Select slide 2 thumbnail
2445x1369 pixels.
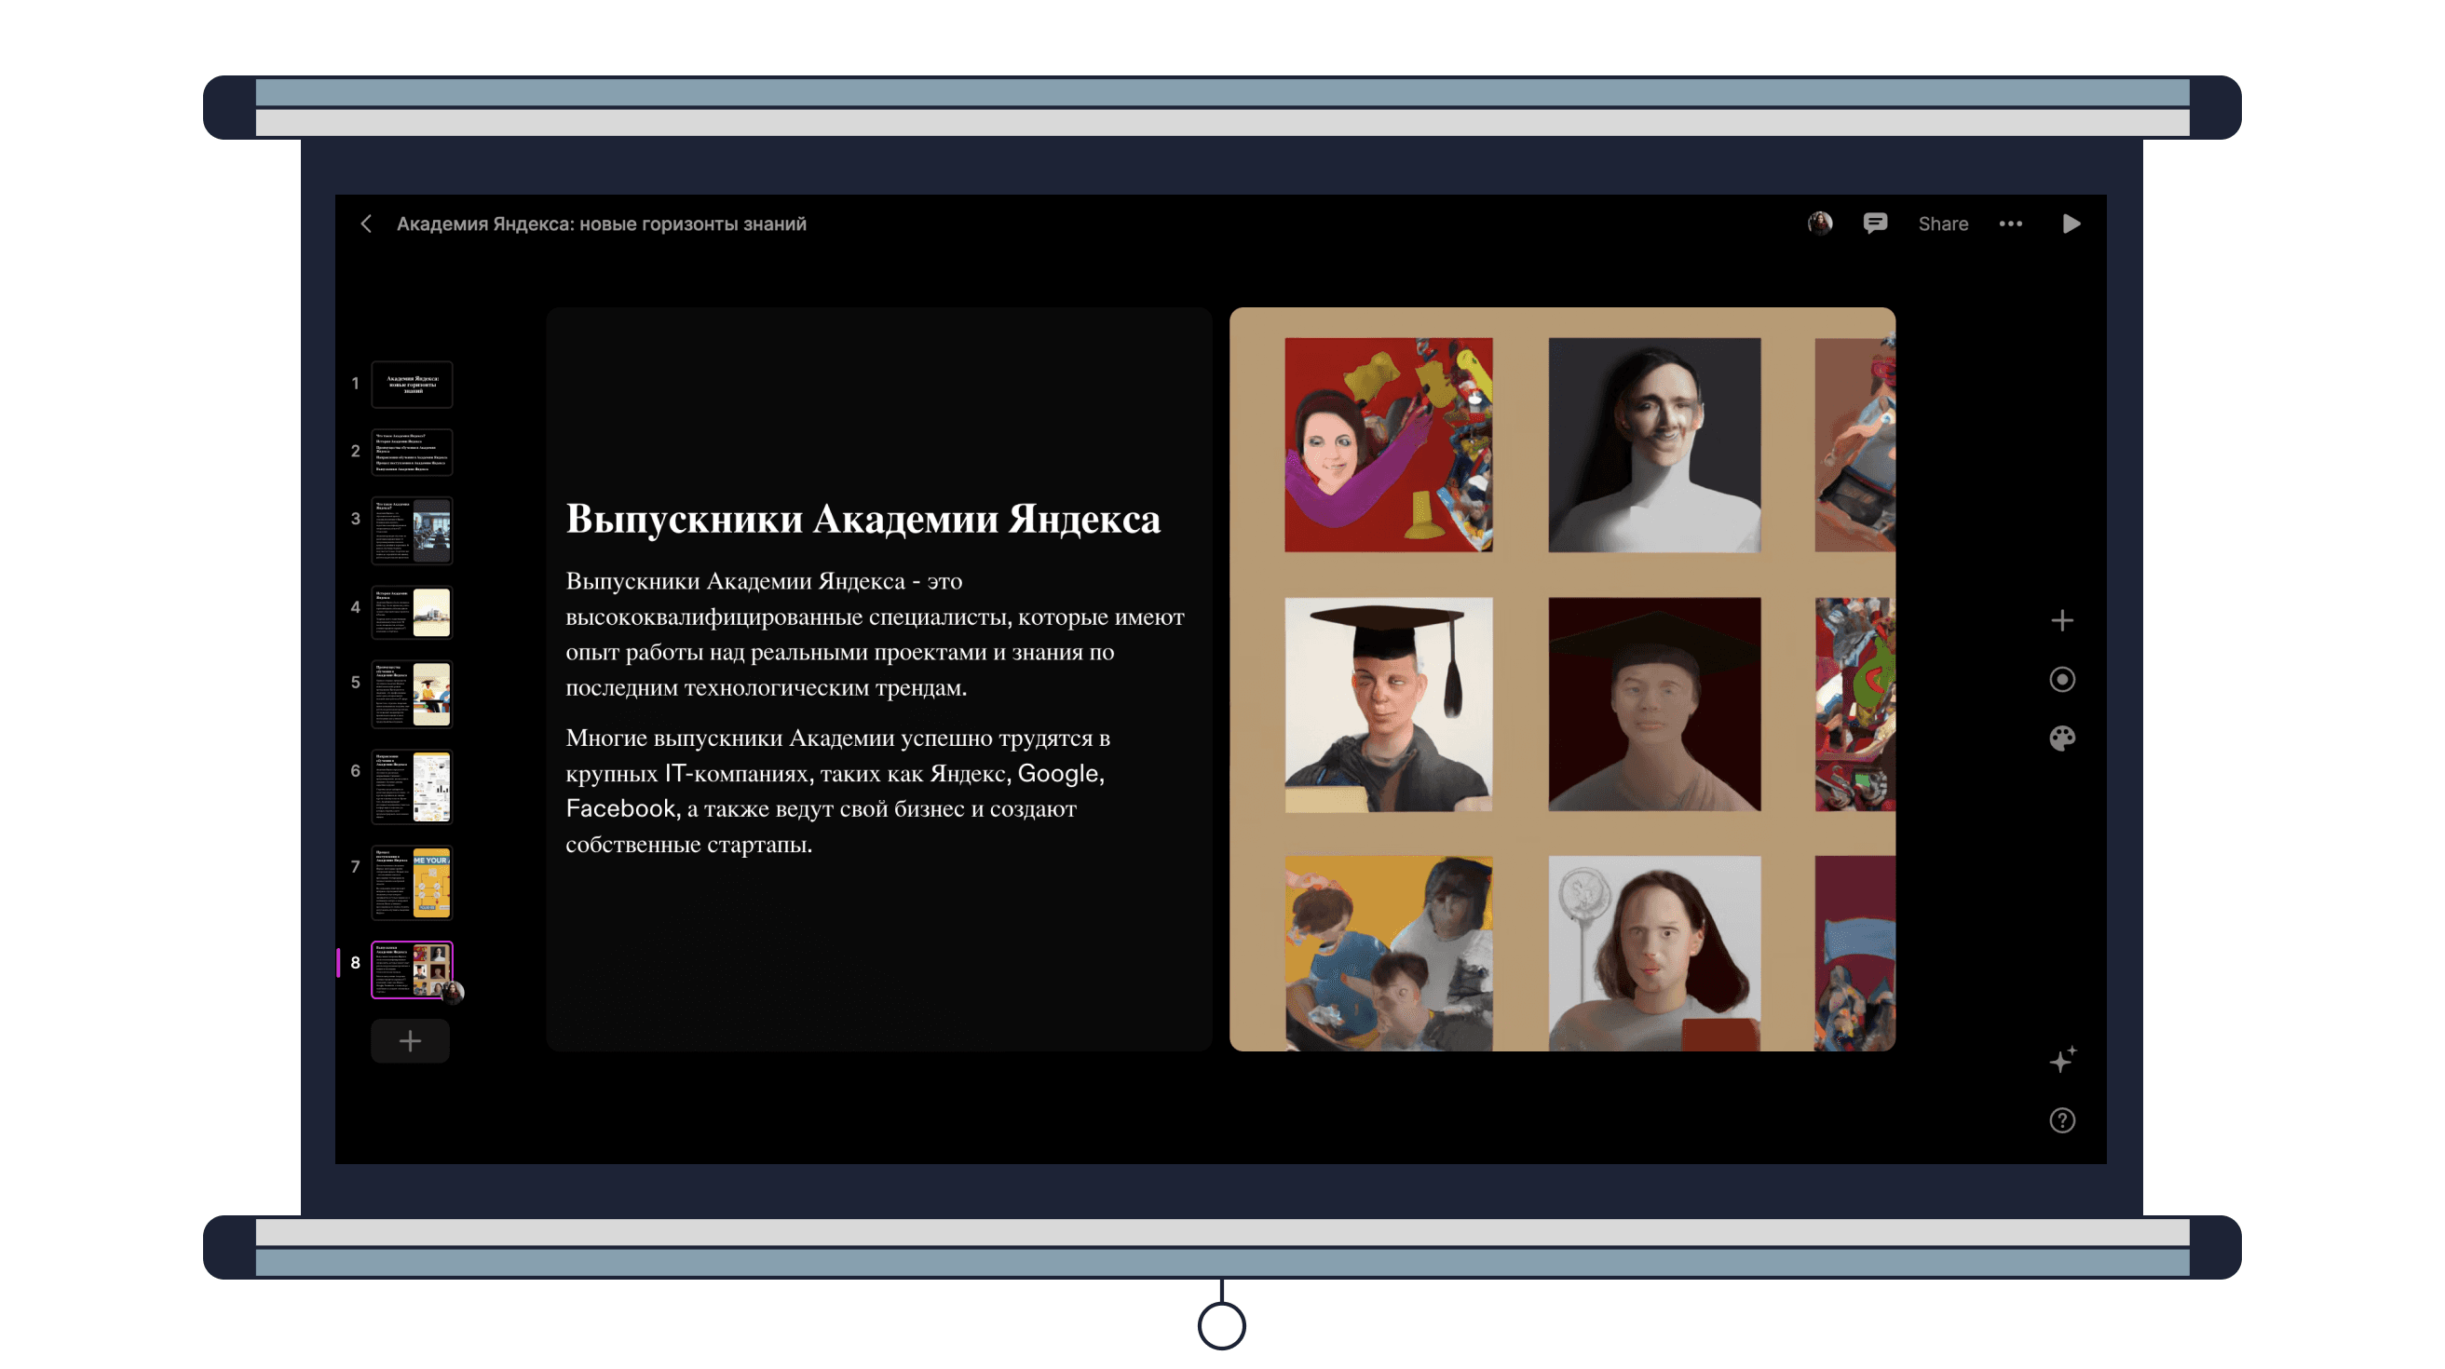[x=412, y=452]
